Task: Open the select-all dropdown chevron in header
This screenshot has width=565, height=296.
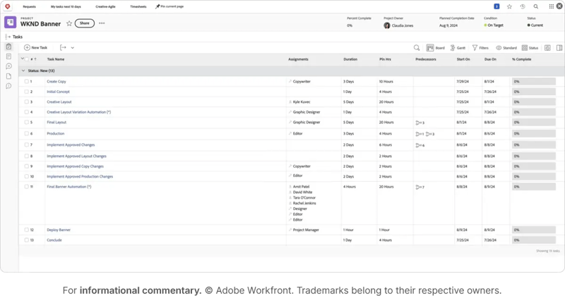Action: (x=23, y=58)
